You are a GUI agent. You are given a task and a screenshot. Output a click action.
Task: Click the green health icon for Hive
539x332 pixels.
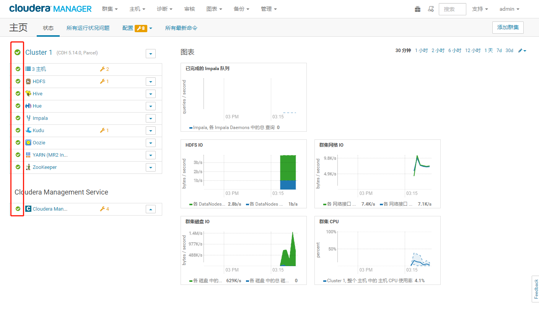[18, 93]
